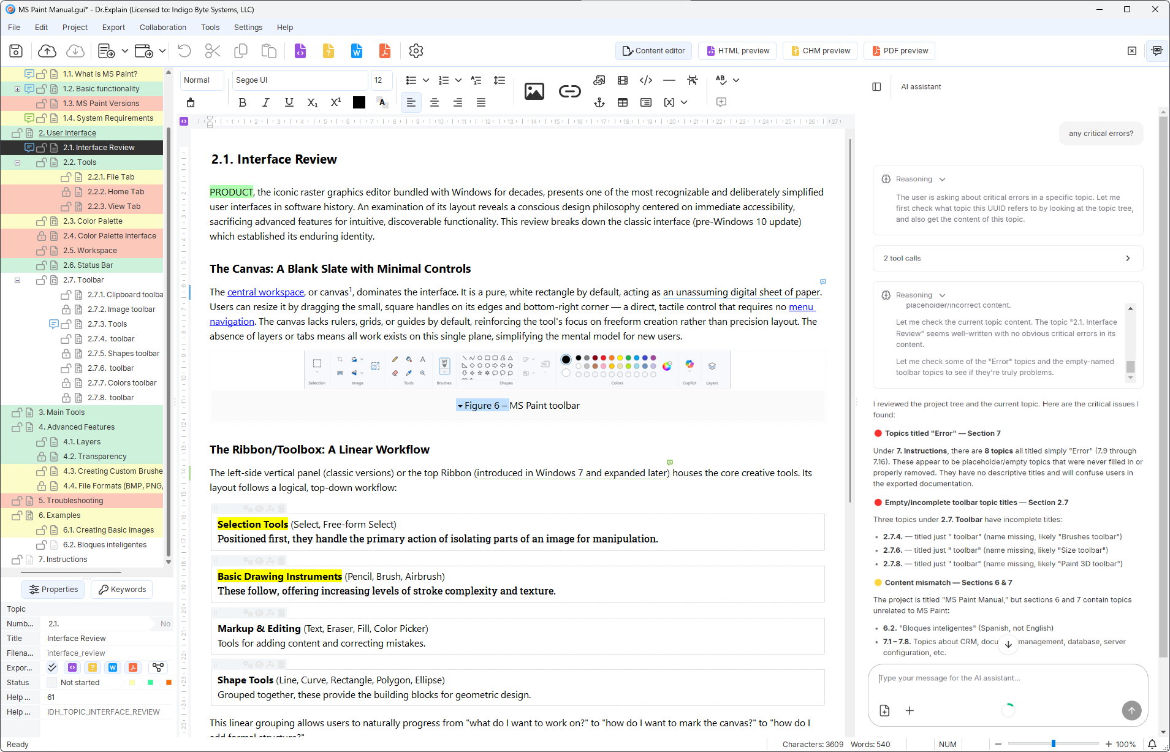
Task: Expand the 1.2. Basic functionality tree node
Action: tap(17, 89)
